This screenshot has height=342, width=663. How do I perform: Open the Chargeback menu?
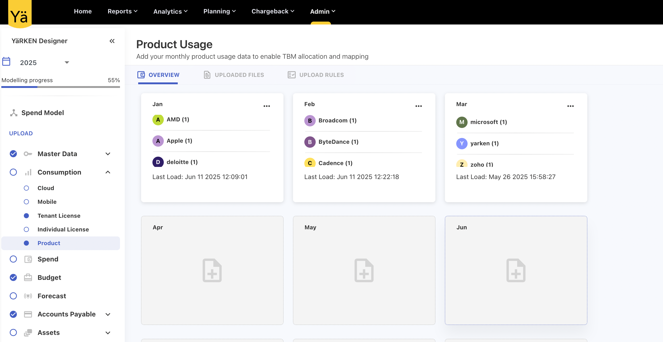(x=273, y=11)
